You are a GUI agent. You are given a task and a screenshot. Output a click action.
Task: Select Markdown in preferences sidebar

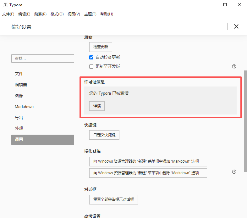click(x=43, y=107)
